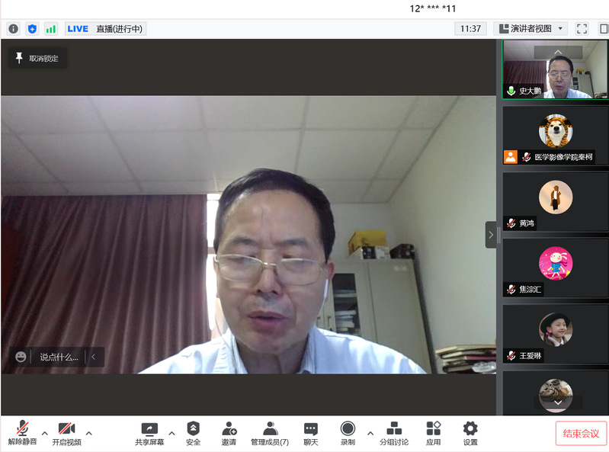609x452 pixels.
Task: Expand audio options arrow beside mute
Action: [x=44, y=433]
